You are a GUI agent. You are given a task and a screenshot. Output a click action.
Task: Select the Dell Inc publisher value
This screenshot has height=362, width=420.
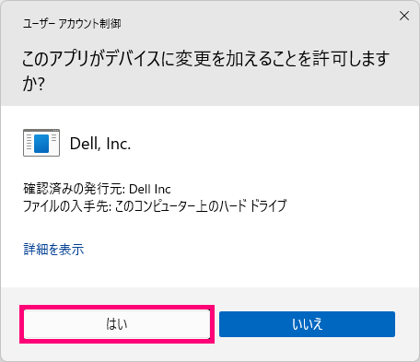(x=150, y=189)
